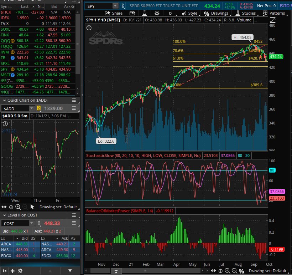Open the Drawings percent menu
Viewport: 292px width, 275px height.
pyautogui.click(x=216, y=13)
